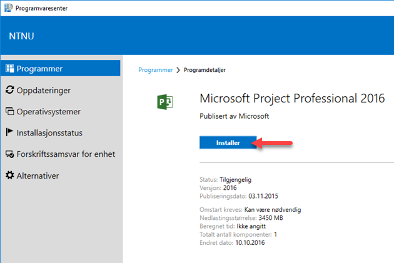The width and height of the screenshot is (394, 263).
Task: Open the Programmer section in sidebar
Action: coord(60,68)
